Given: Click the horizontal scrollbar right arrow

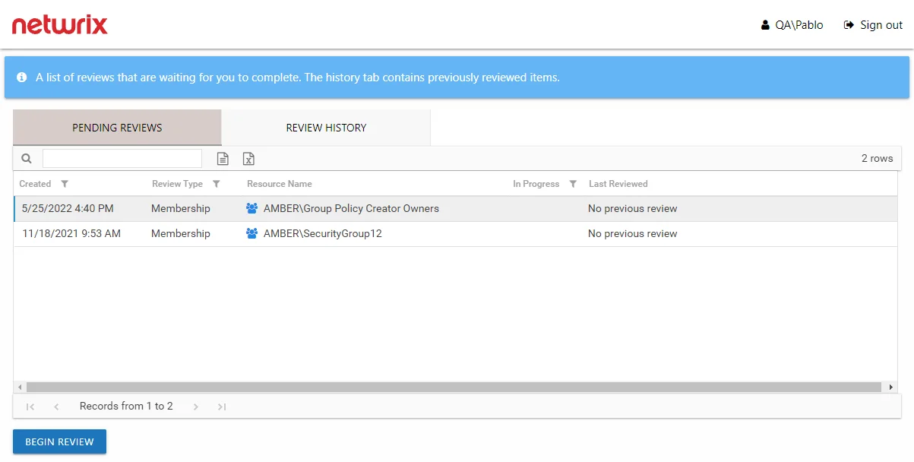Looking at the screenshot, I should [x=891, y=387].
